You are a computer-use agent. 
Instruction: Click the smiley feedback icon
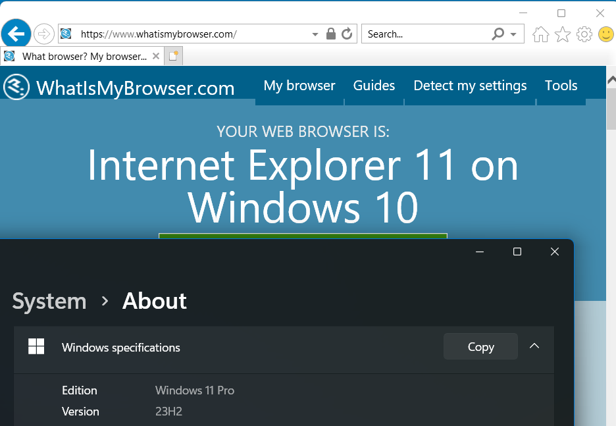[605, 34]
